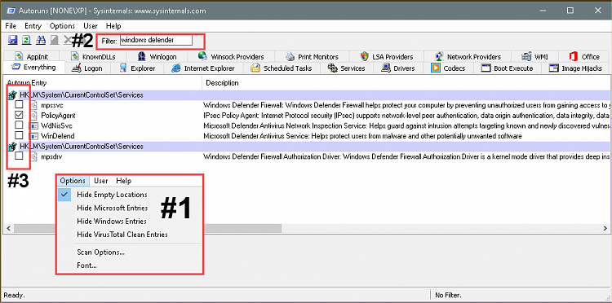This screenshot has height=303, width=612.
Task: Toggle the mpssvc checkbox
Action: [19, 105]
